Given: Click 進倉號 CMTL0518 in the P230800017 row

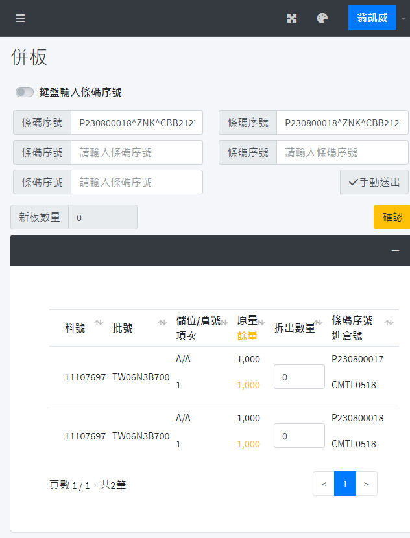Looking at the screenshot, I should point(354,385).
